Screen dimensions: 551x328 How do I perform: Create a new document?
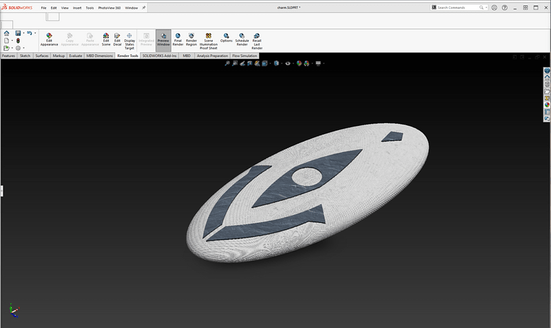coord(7,41)
